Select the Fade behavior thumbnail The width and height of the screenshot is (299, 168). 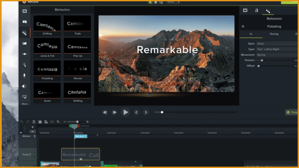pyautogui.click(x=77, y=25)
